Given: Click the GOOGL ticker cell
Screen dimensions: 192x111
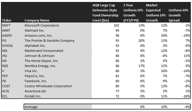Looking at the screenshot, I should click(x=8, y=46).
